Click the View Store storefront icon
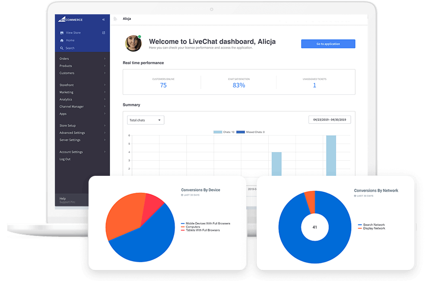The image size is (432, 287). click(x=62, y=33)
